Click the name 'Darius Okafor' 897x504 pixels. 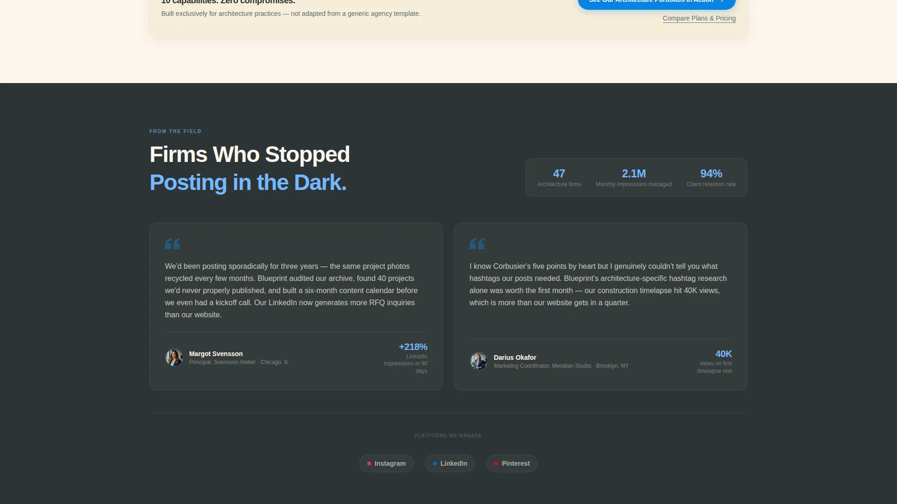coord(515,357)
